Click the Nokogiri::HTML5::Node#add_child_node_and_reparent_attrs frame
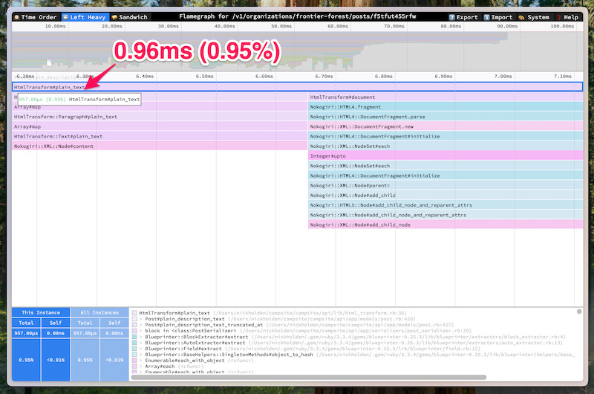The image size is (594, 394). pos(446,205)
